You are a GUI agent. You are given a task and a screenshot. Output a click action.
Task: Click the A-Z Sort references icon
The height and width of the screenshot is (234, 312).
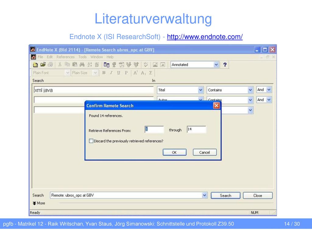click(x=90, y=65)
